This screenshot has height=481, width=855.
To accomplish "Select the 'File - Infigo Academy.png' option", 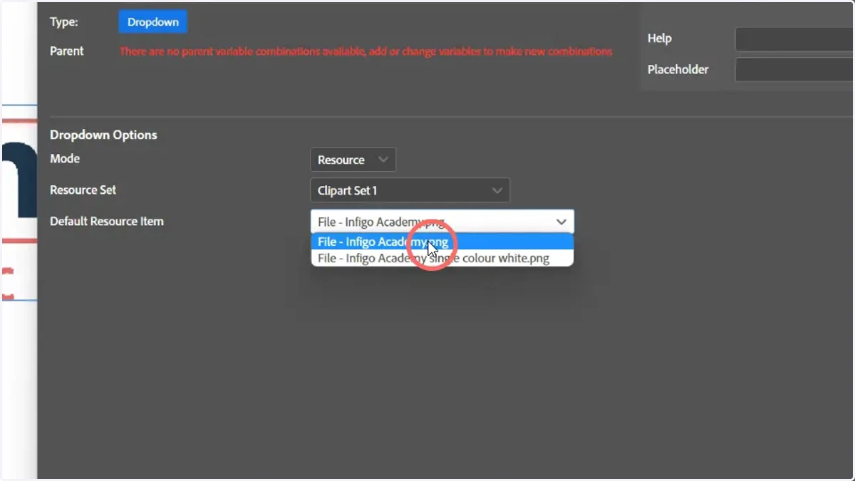I will click(x=442, y=242).
